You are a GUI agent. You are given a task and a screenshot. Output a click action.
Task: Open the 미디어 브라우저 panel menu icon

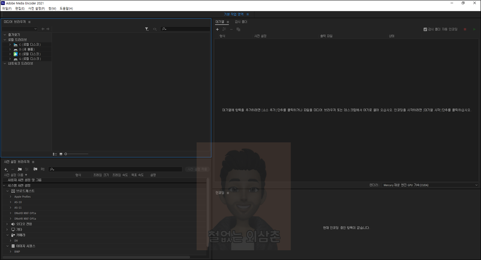point(29,22)
